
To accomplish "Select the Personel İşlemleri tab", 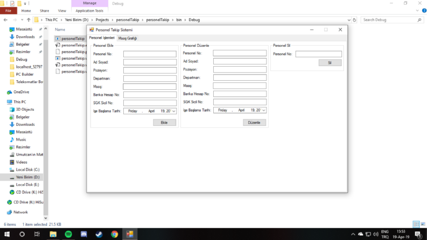I will point(102,38).
